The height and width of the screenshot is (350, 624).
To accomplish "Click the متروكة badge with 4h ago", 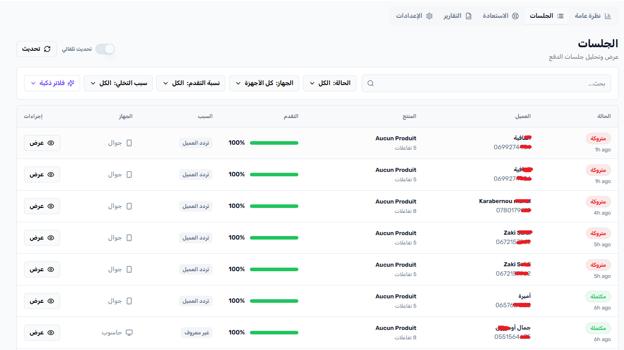I will pos(598,202).
